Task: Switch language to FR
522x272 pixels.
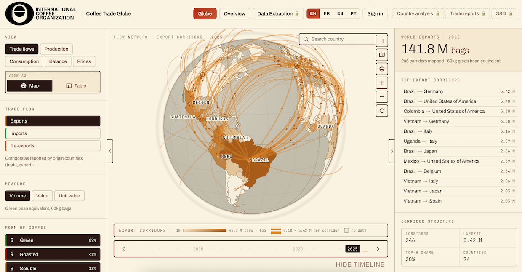Action: tap(327, 13)
